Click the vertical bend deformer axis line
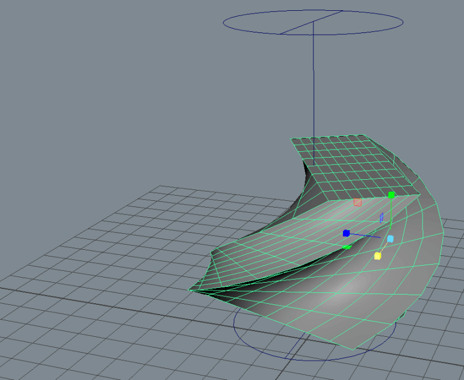464x380 pixels. pyautogui.click(x=313, y=85)
